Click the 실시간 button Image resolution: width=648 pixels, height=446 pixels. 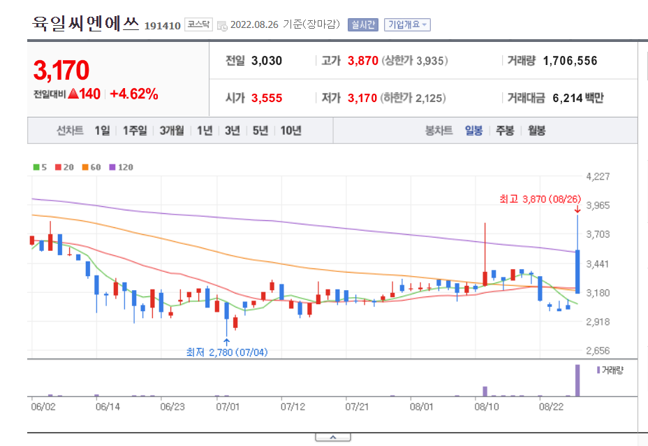[363, 25]
